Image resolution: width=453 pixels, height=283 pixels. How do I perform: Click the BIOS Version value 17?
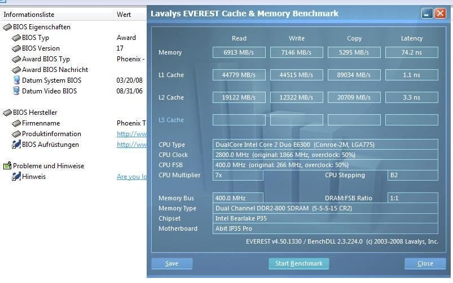pos(120,48)
